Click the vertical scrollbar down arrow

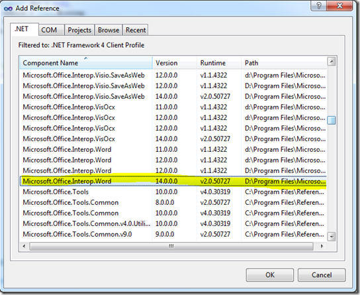332,237
